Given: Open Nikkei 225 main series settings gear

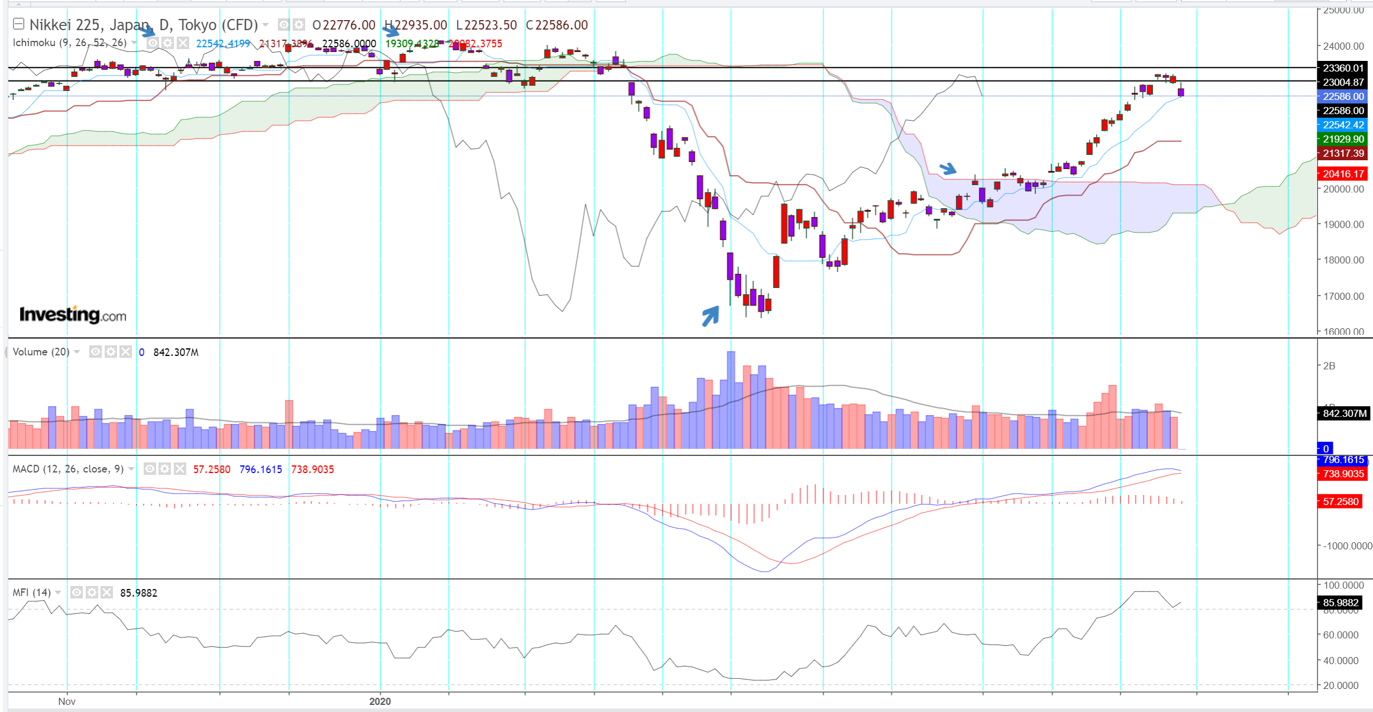Looking at the screenshot, I should tap(299, 25).
